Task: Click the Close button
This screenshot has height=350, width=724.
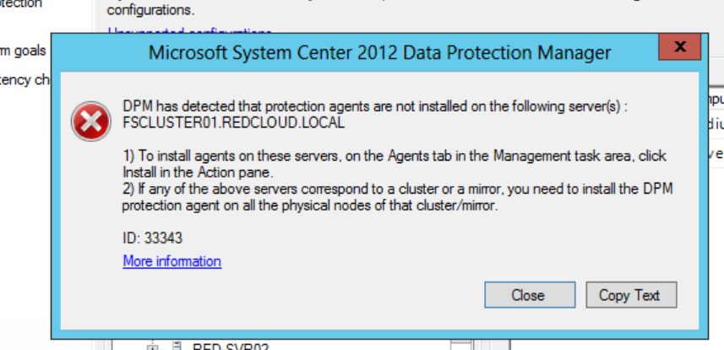Action: [530, 295]
